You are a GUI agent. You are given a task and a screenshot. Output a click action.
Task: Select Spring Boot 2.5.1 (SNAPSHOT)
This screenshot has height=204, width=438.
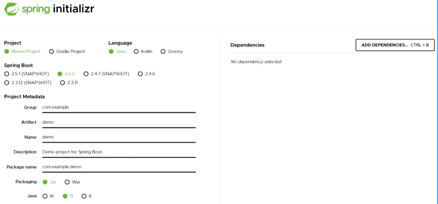point(27,74)
